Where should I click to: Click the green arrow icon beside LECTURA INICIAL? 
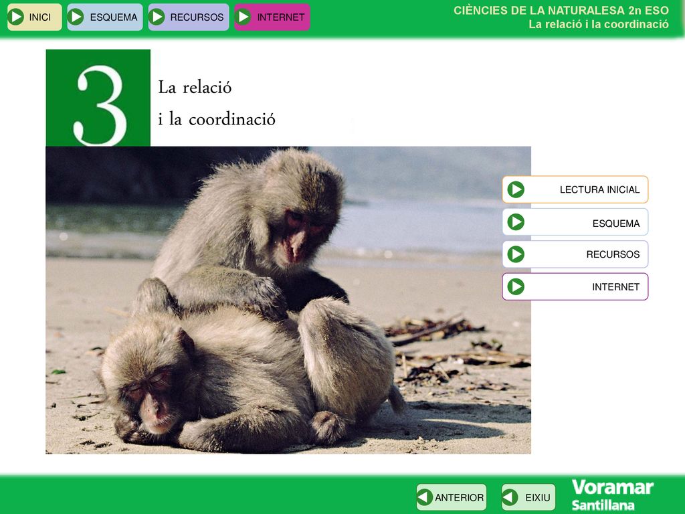click(516, 189)
